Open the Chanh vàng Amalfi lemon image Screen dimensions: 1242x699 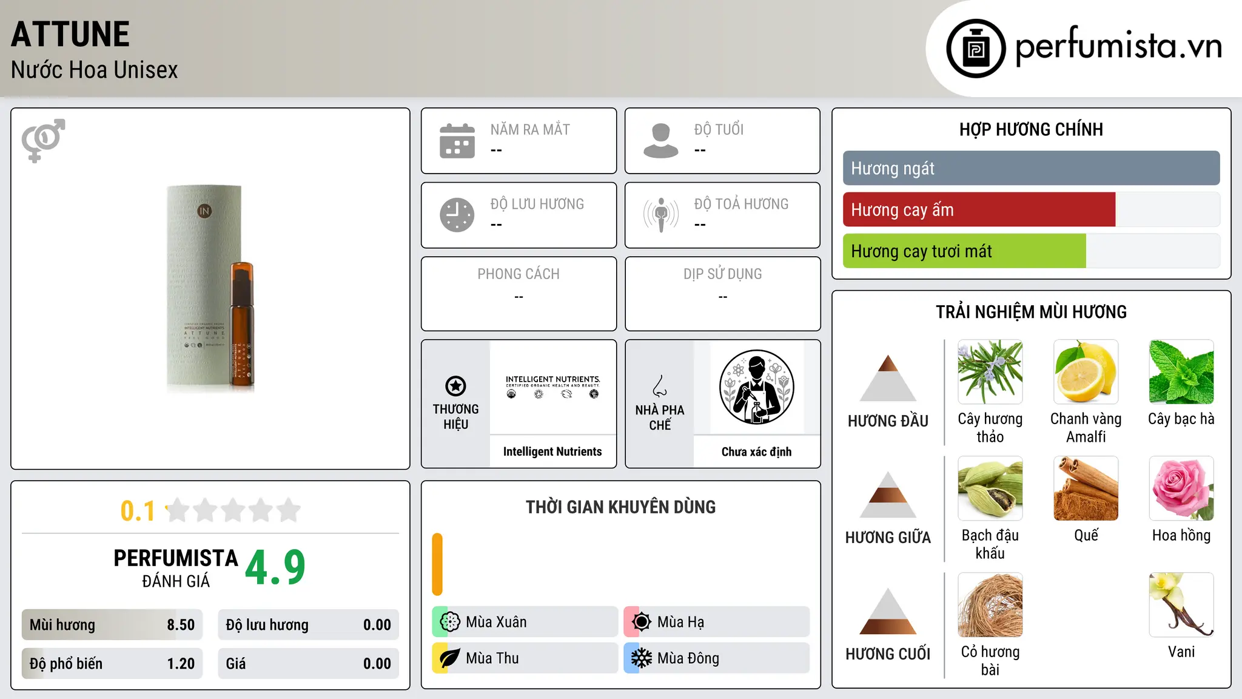click(1086, 372)
